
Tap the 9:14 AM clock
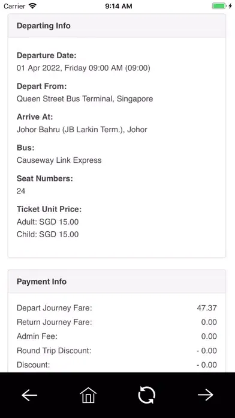click(x=119, y=6)
